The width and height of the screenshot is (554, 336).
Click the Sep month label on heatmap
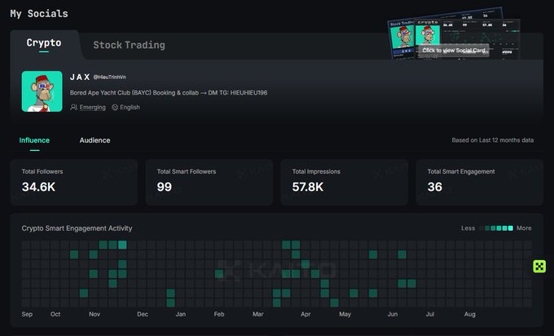[x=27, y=314]
